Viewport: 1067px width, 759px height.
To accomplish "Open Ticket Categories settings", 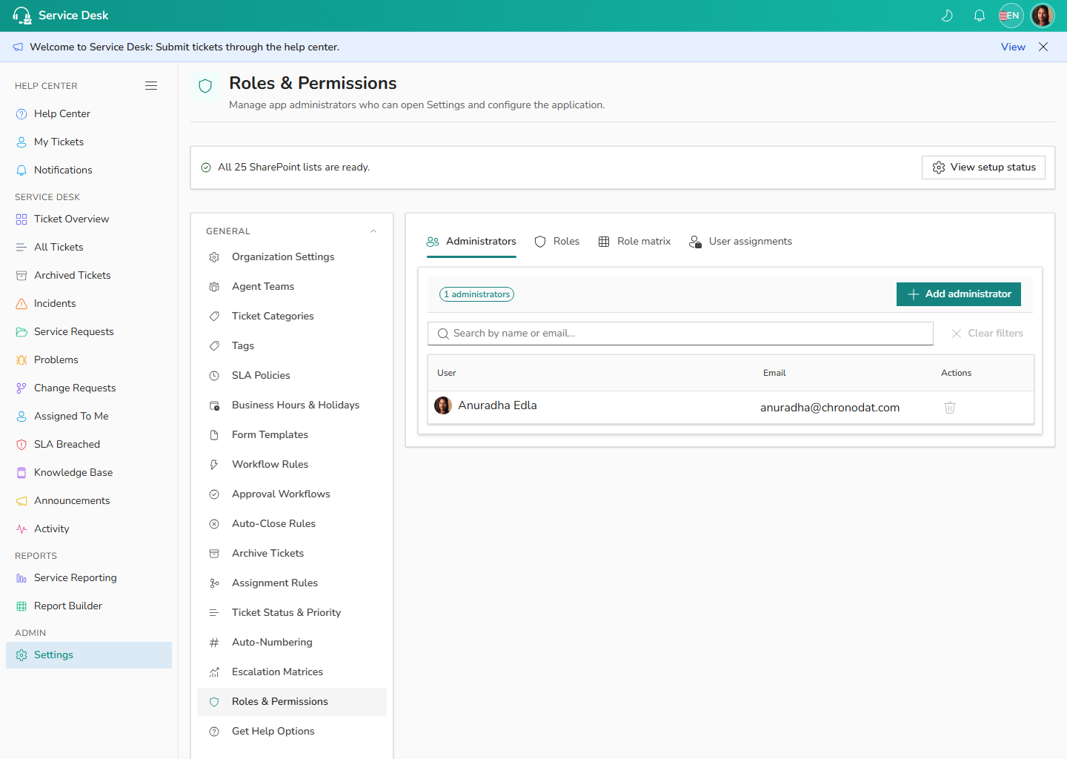I will (292, 316).
